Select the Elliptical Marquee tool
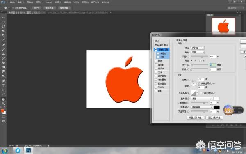 pyautogui.click(x=3, y=22)
